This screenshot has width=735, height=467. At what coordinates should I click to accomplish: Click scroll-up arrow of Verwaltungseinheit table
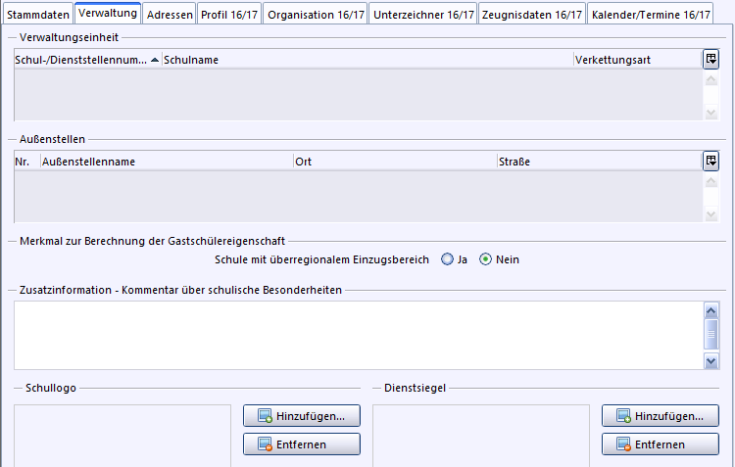click(711, 79)
